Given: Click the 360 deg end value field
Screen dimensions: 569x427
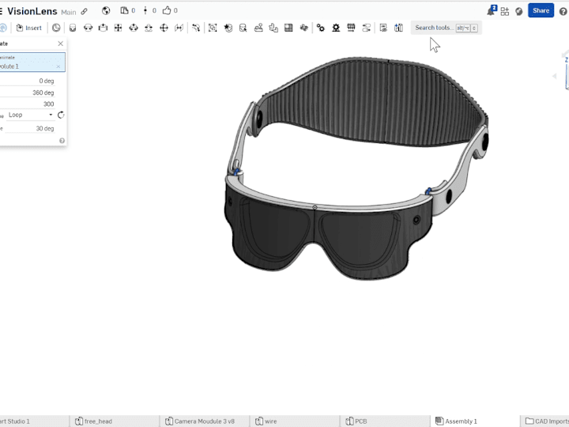Looking at the screenshot, I should tap(29, 93).
